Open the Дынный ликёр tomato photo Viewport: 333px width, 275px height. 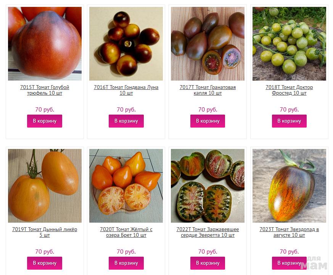[x=45, y=186]
